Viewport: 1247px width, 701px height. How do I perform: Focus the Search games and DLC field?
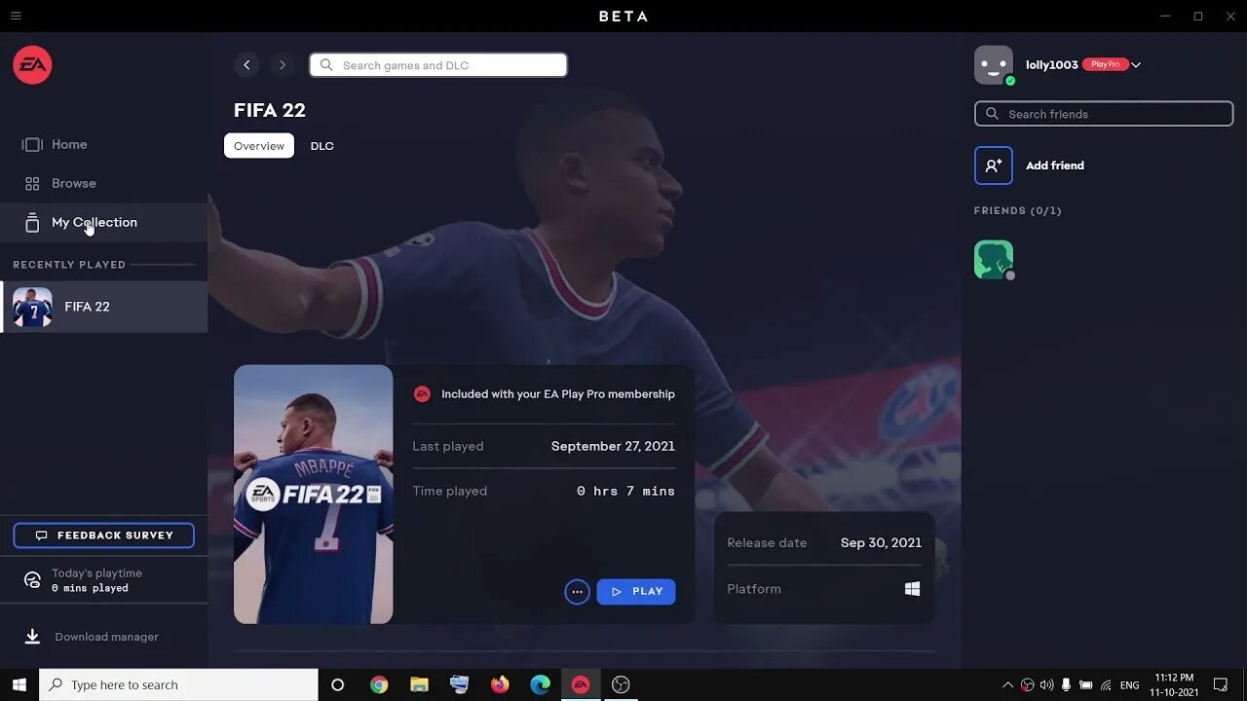click(x=438, y=65)
